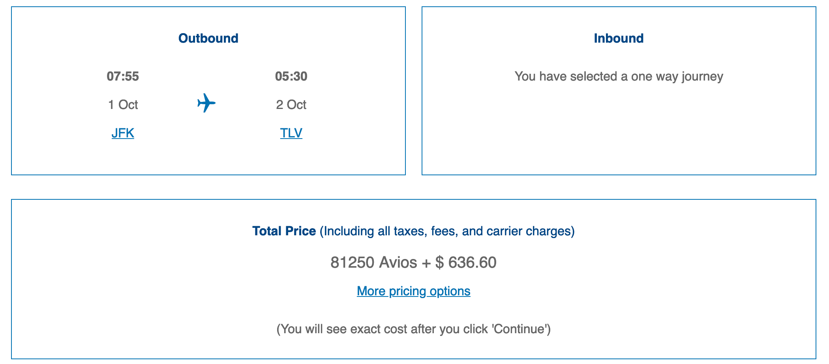Image resolution: width=829 pixels, height=364 pixels.
Task: Click the More pricing options link
Action: pyautogui.click(x=413, y=291)
